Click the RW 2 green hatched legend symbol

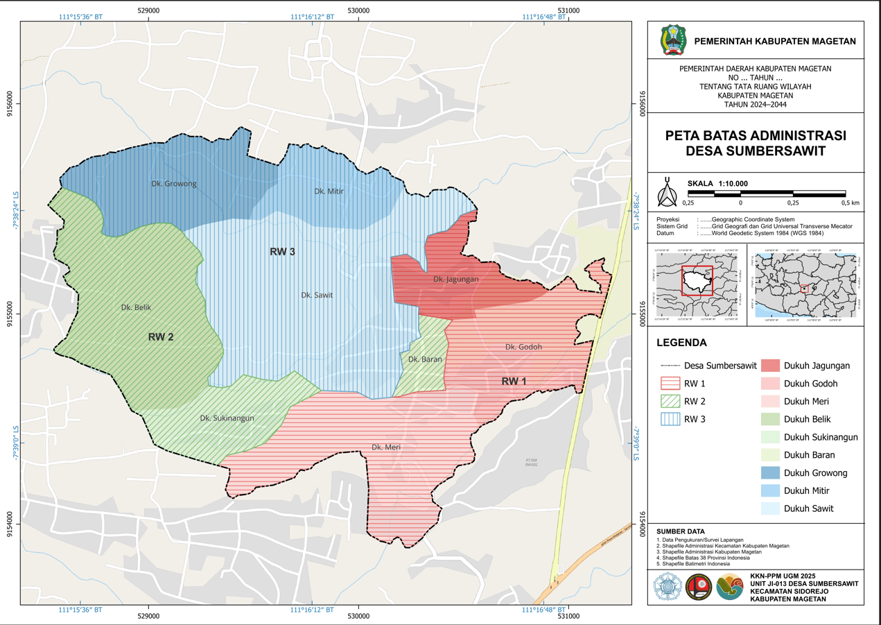pyautogui.click(x=670, y=401)
